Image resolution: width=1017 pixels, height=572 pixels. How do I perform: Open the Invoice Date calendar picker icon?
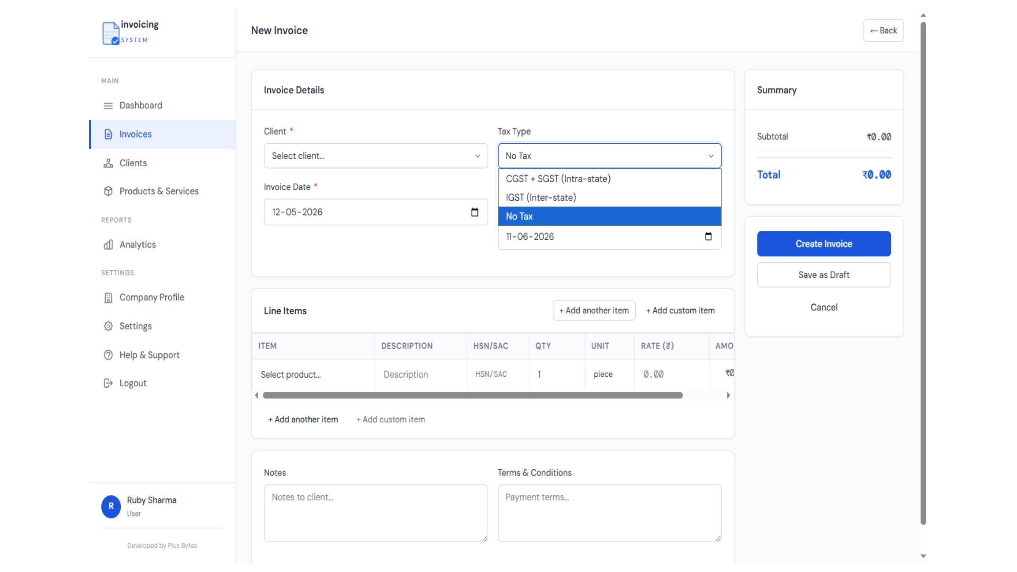475,212
